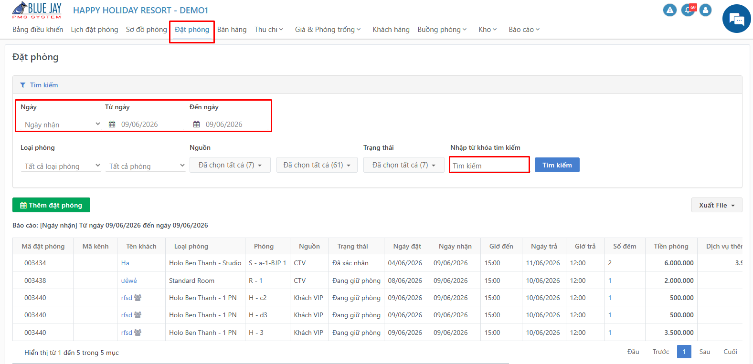Go to the Đầu first page link

[x=633, y=352]
